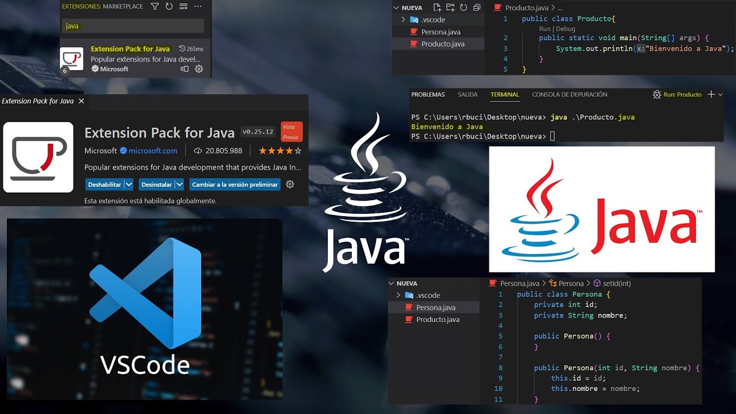Click the v0.25.12 version label

pyautogui.click(x=258, y=132)
